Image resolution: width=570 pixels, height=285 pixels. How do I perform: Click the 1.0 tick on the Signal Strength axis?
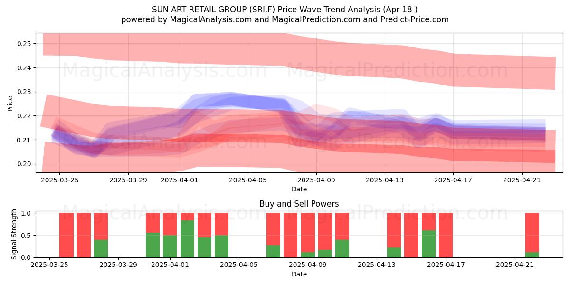tap(27, 213)
